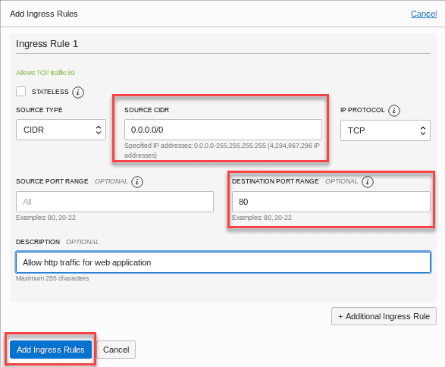Click the Stateless info icon

(78, 93)
